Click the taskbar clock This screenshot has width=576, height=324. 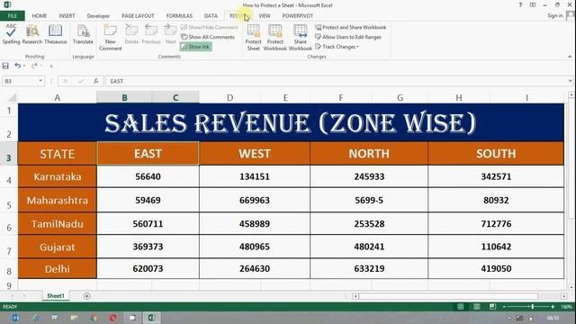pos(553,318)
